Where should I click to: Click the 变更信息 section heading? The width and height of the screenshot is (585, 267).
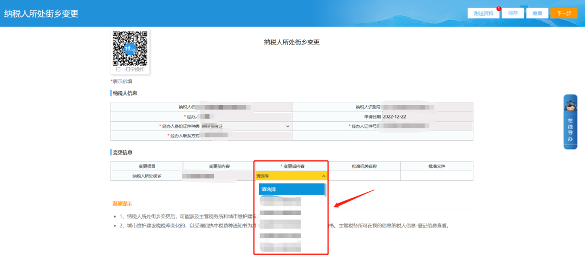(122, 153)
